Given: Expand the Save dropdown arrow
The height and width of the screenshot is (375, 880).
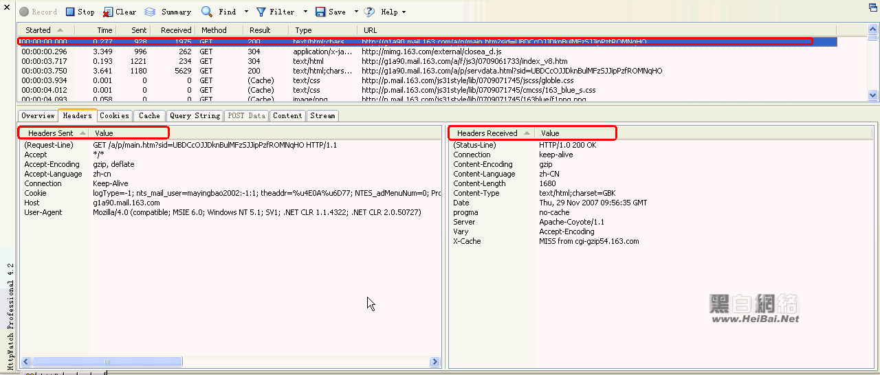Looking at the screenshot, I should point(356,12).
